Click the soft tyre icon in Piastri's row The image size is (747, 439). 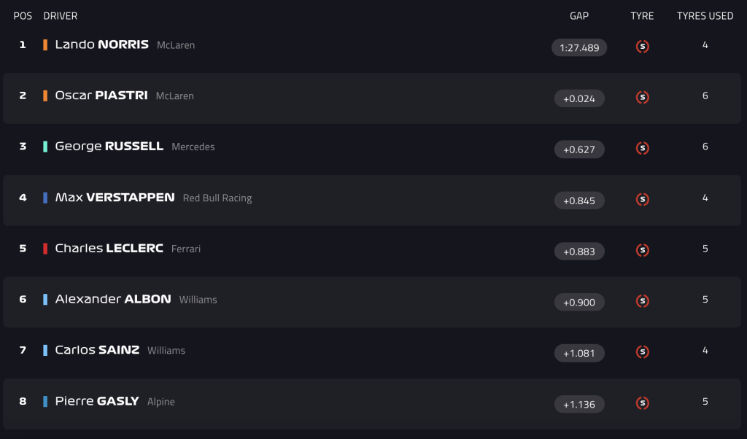642,98
